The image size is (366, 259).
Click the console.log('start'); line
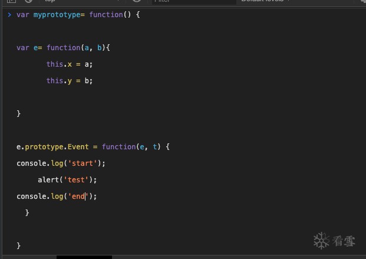[x=61, y=163]
